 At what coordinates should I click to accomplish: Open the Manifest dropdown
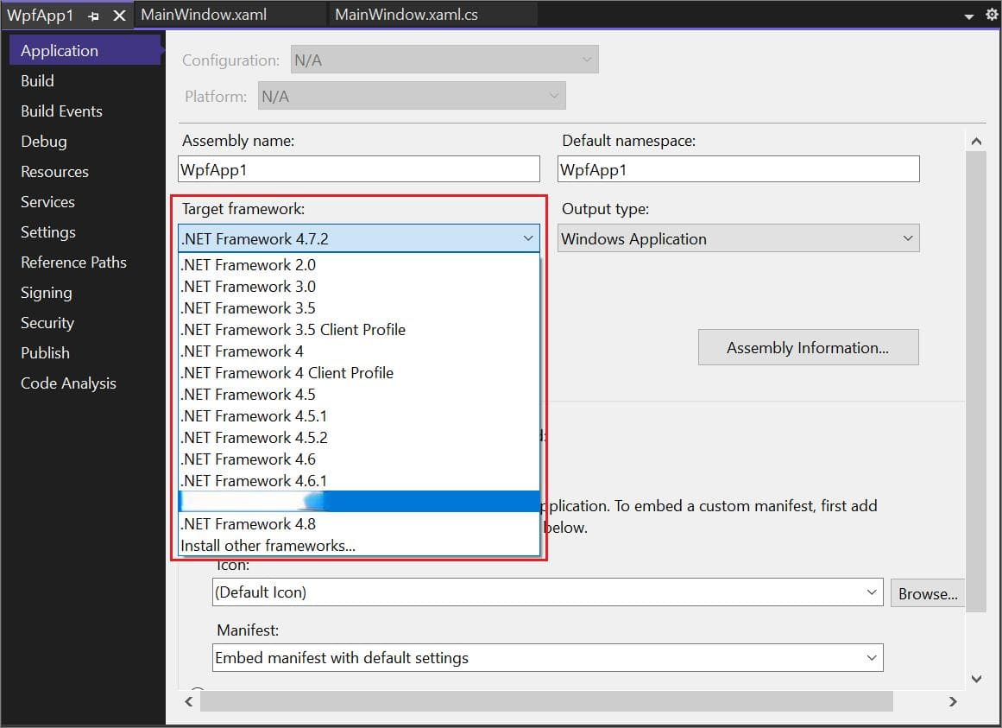click(548, 658)
